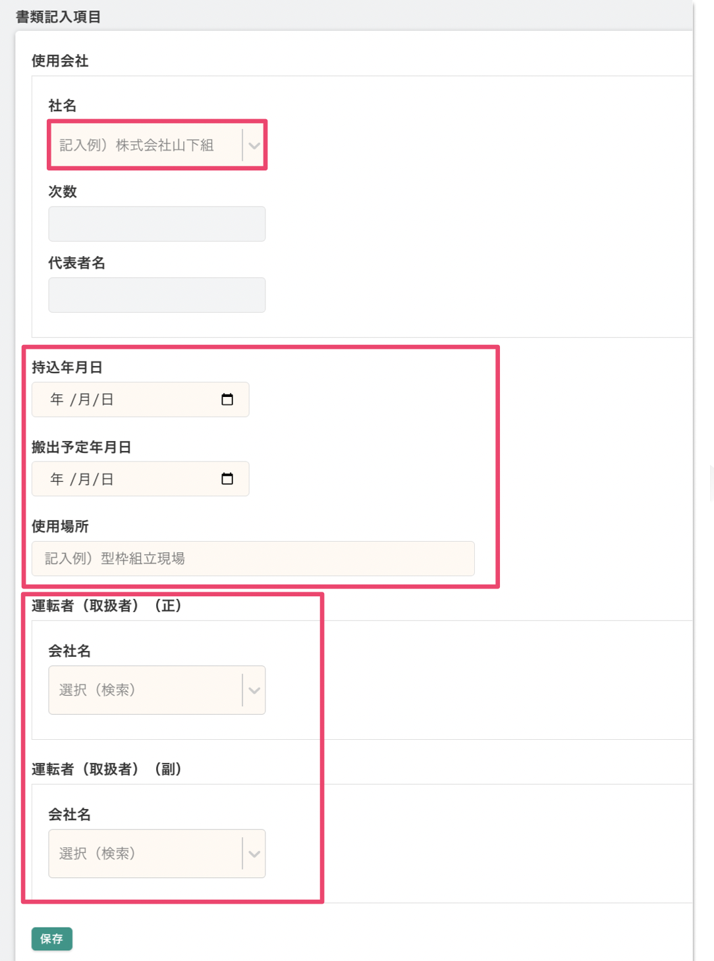
Task: Click the 代表者名 field
Action: 157,295
